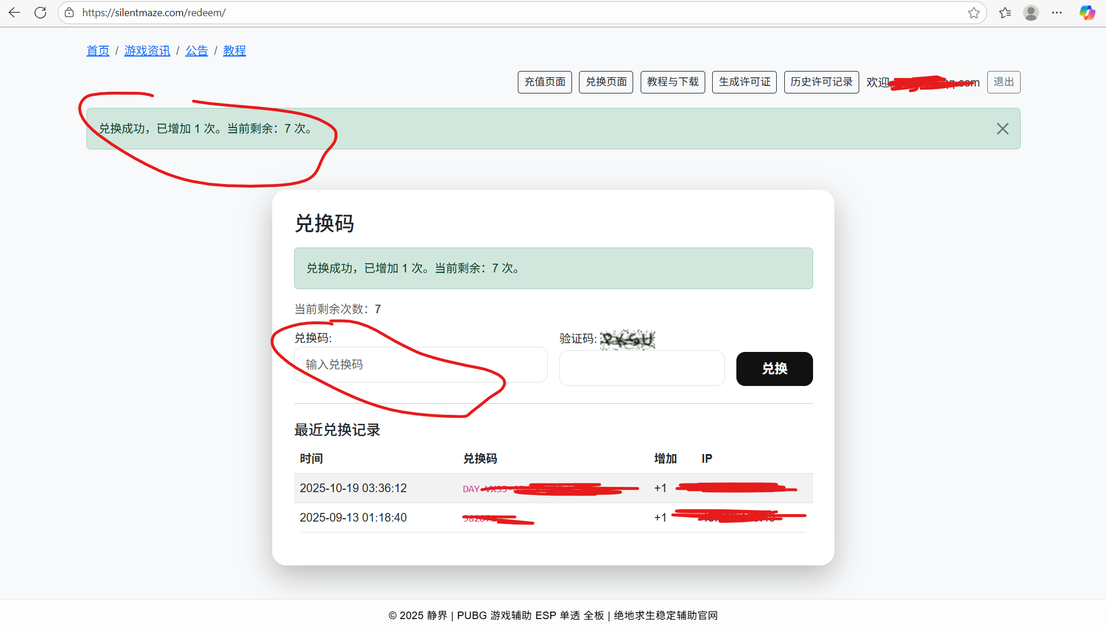Click the browser profile avatar
Image resolution: width=1106 pixels, height=626 pixels.
pyautogui.click(x=1030, y=12)
